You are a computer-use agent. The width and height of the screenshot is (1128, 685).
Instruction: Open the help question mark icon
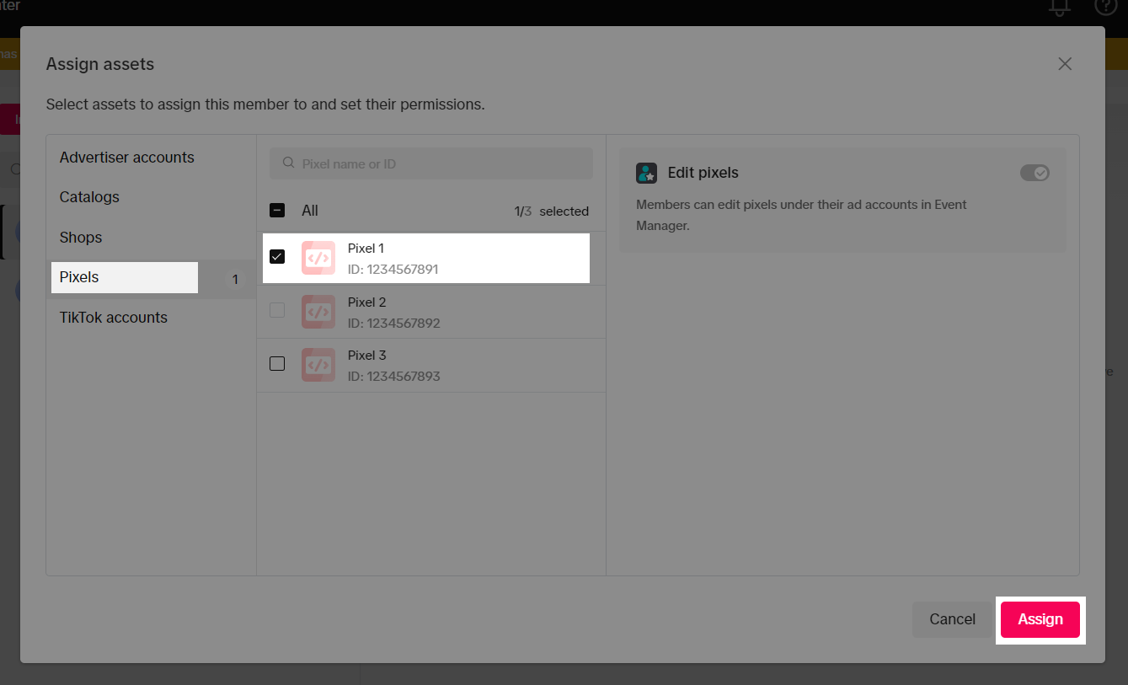pyautogui.click(x=1105, y=7)
